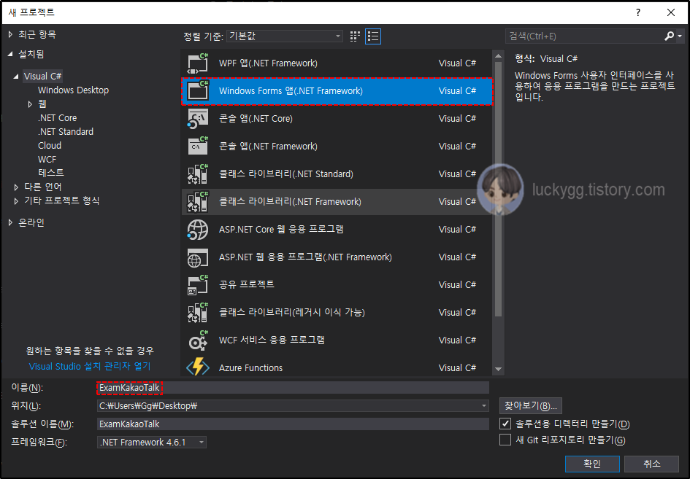Click the Class Library (.NET Framework) icon
The height and width of the screenshot is (479, 690).
(x=198, y=202)
